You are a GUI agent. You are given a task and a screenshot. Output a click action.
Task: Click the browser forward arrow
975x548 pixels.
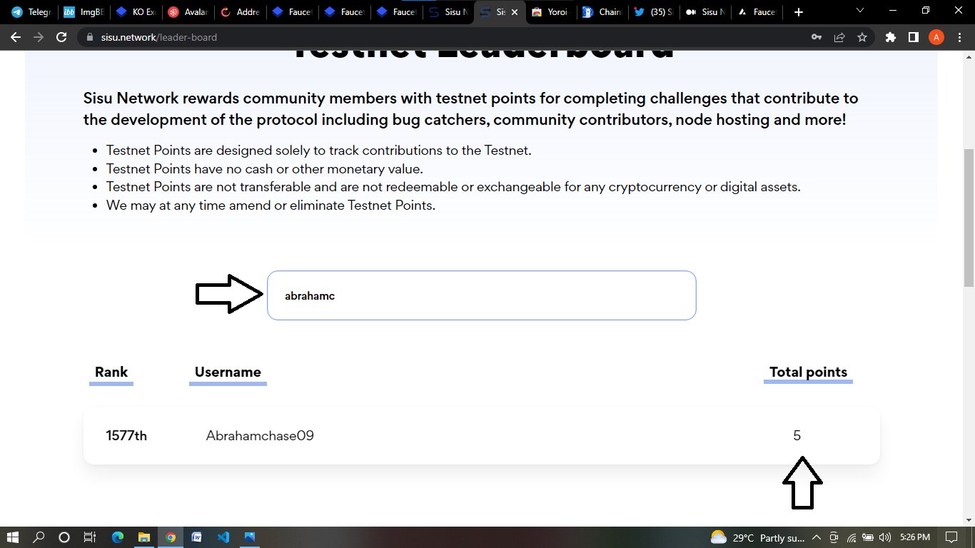click(x=39, y=37)
